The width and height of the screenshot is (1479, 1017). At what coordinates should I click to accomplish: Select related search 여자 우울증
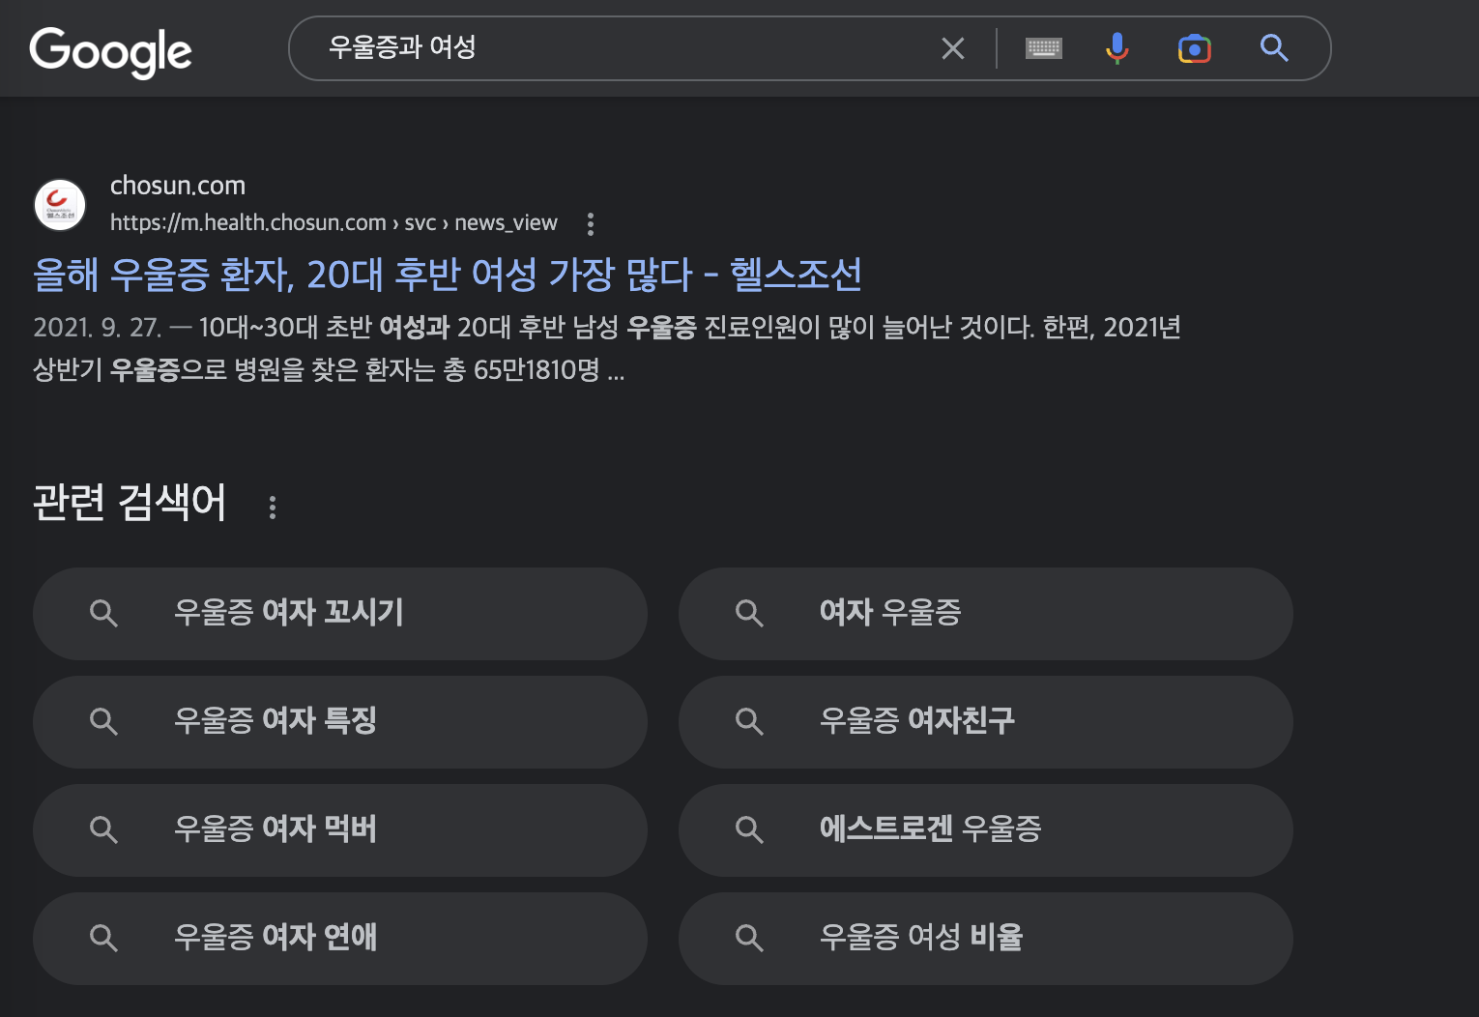(x=986, y=614)
